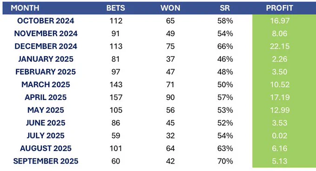Select the 90 won cell for April

170,97
